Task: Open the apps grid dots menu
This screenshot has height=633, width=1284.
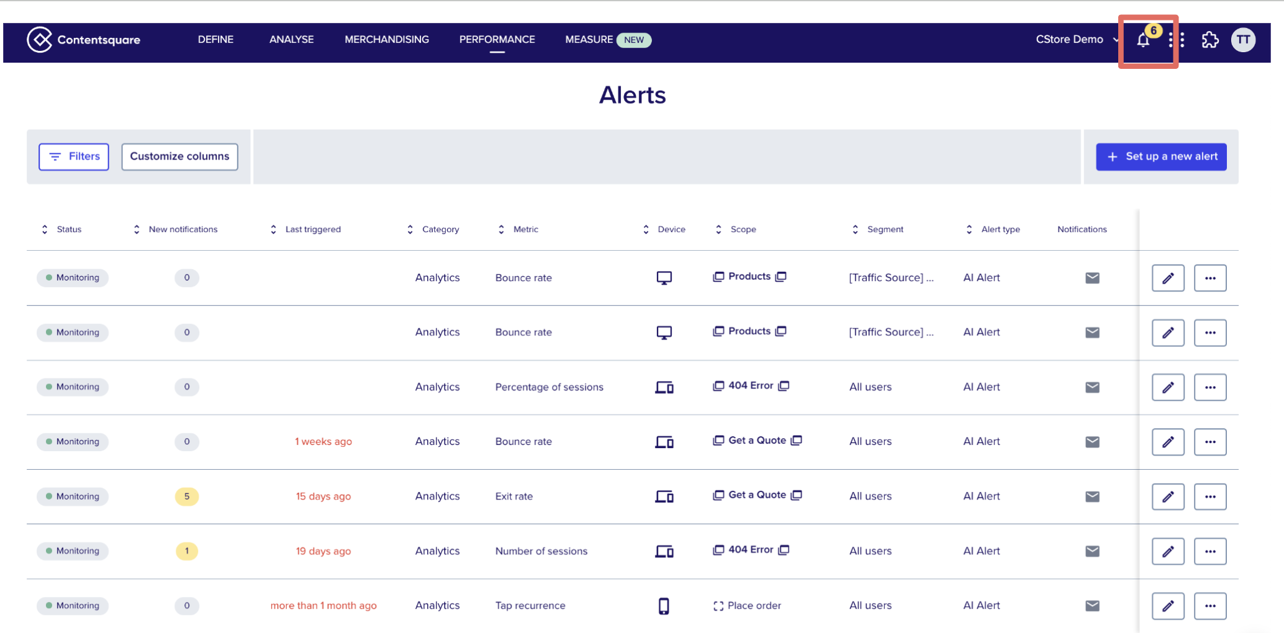Action: coord(1177,40)
